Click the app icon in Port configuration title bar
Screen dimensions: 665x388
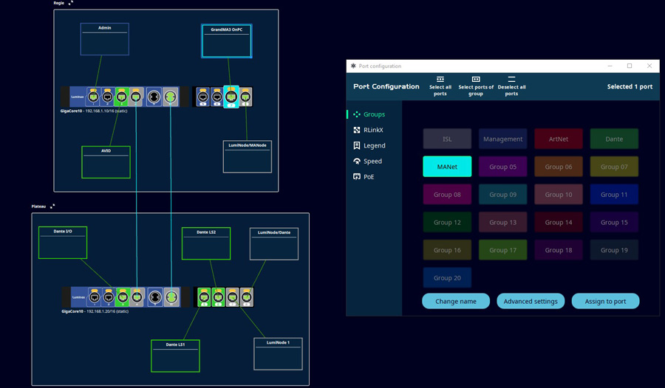click(x=353, y=66)
